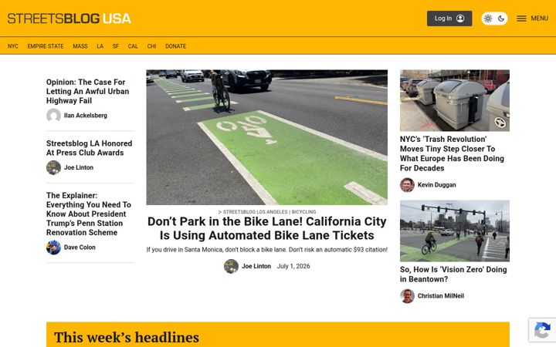The width and height of the screenshot is (556, 347).
Task: Open the bike lane tickets headline article
Action: [x=266, y=228]
